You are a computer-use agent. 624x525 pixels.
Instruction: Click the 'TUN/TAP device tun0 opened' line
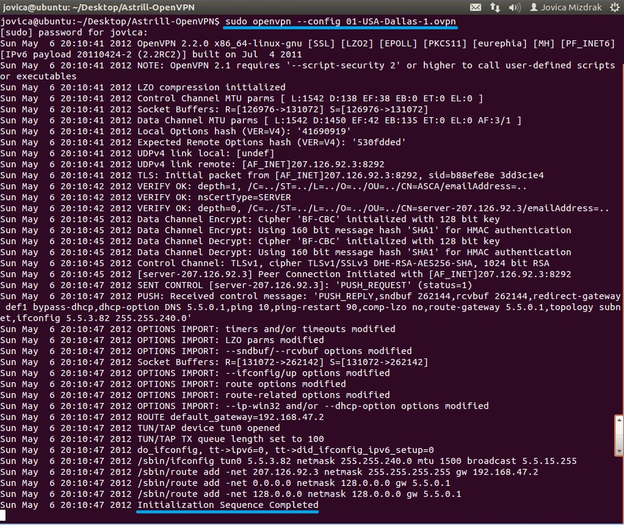point(140,429)
